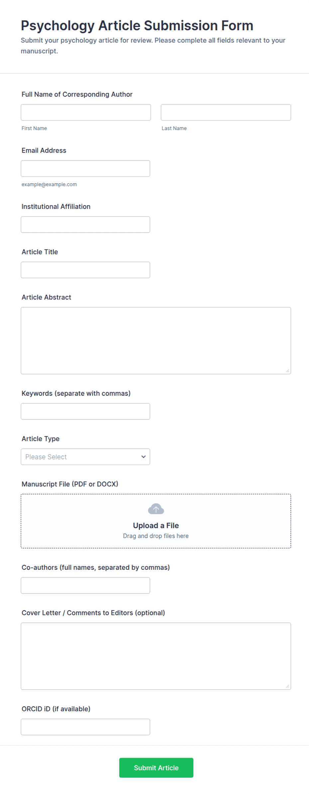Click the Upload a File text
The image size is (309, 794).
click(x=156, y=526)
